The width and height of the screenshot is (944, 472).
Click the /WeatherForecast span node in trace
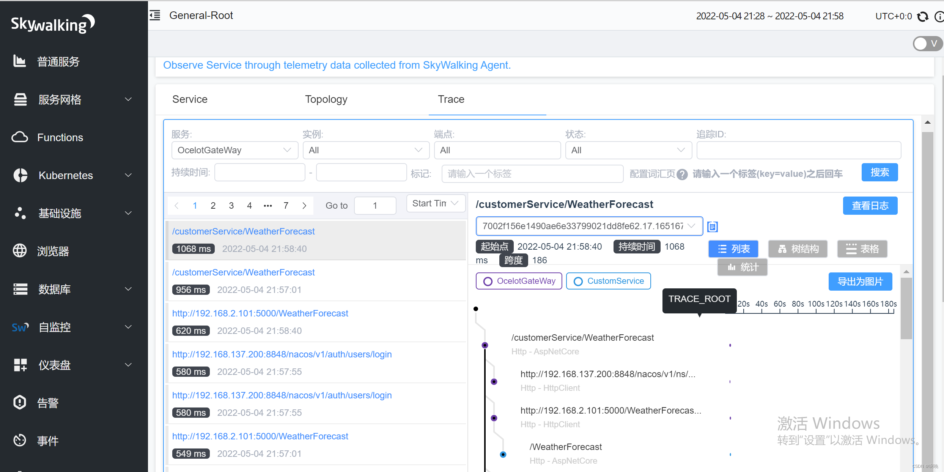pos(503,455)
